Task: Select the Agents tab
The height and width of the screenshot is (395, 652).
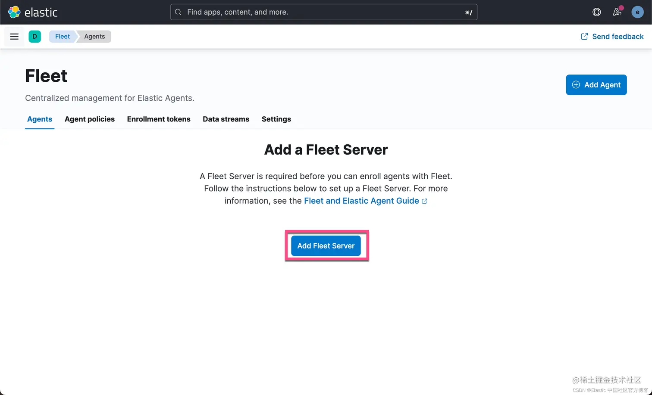Action: click(x=40, y=119)
